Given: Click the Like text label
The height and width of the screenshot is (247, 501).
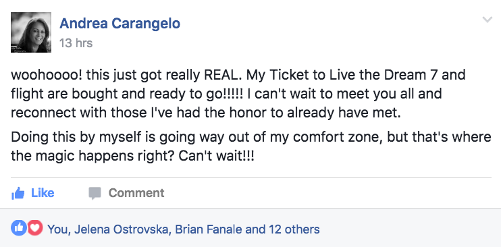Looking at the screenshot, I should click(43, 193).
